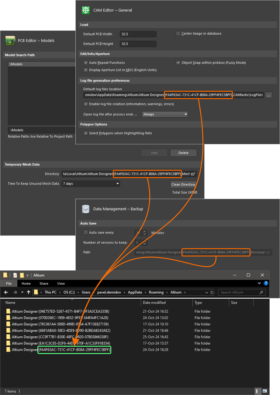Click the Default PCB Height field

[138, 44]
